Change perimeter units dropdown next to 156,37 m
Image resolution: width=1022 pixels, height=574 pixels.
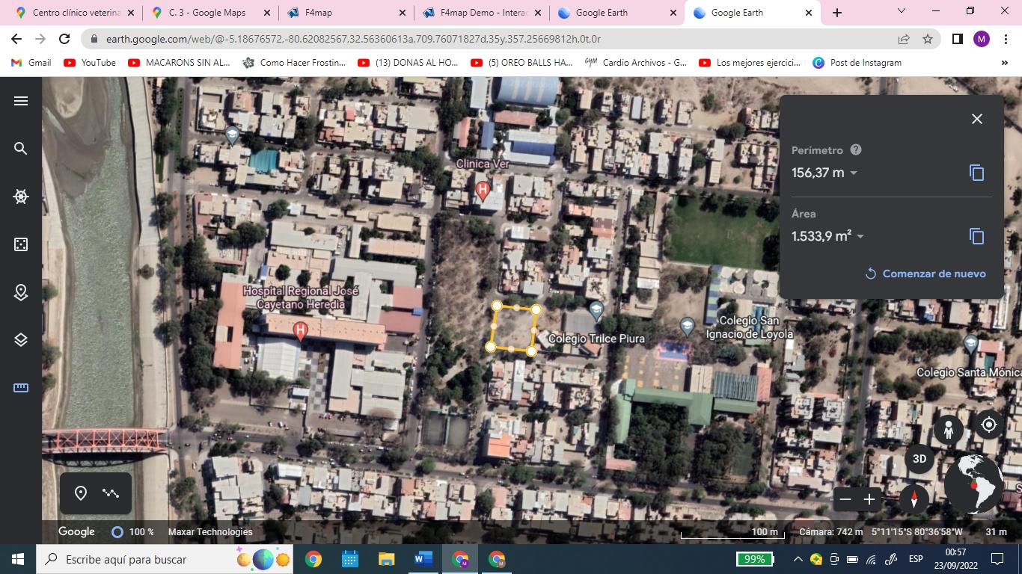(854, 173)
